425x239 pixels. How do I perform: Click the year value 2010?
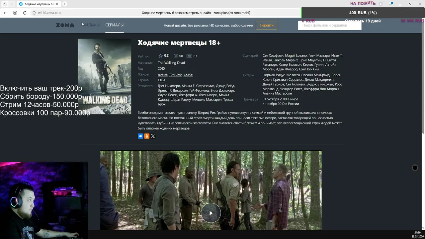pyautogui.click(x=161, y=69)
